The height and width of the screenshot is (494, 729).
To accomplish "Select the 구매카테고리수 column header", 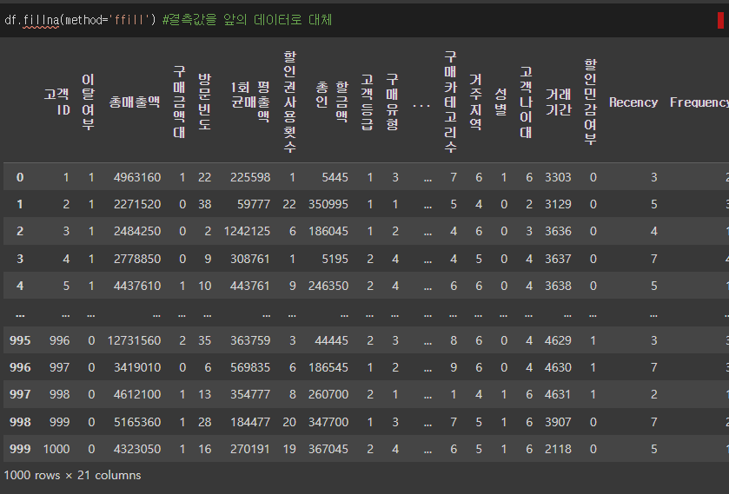I will point(450,102).
